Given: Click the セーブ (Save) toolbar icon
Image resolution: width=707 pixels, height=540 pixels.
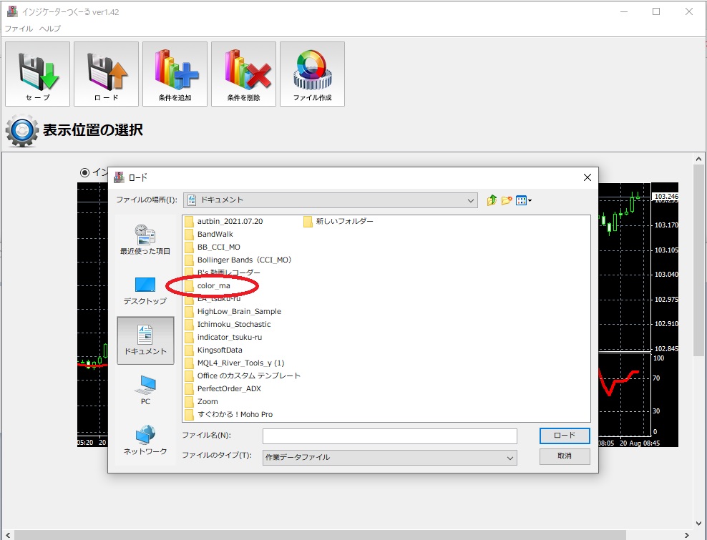Looking at the screenshot, I should point(37,74).
